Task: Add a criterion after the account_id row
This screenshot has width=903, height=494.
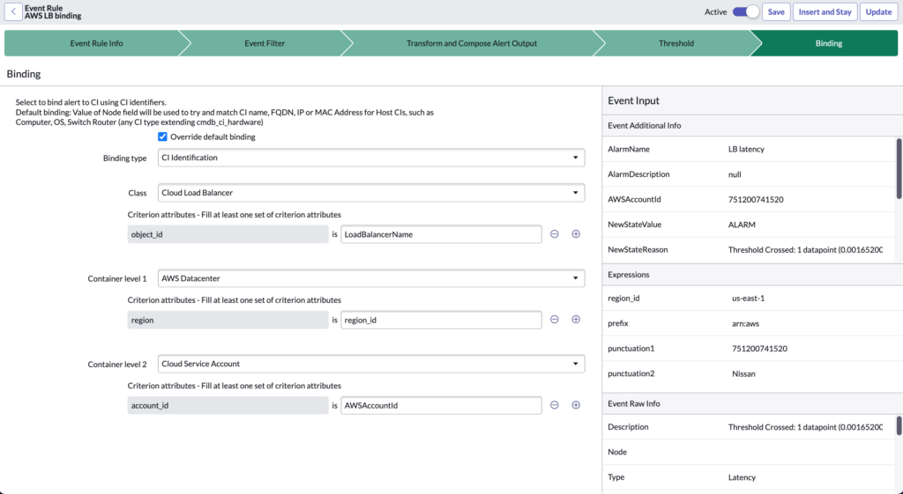Action: click(576, 405)
